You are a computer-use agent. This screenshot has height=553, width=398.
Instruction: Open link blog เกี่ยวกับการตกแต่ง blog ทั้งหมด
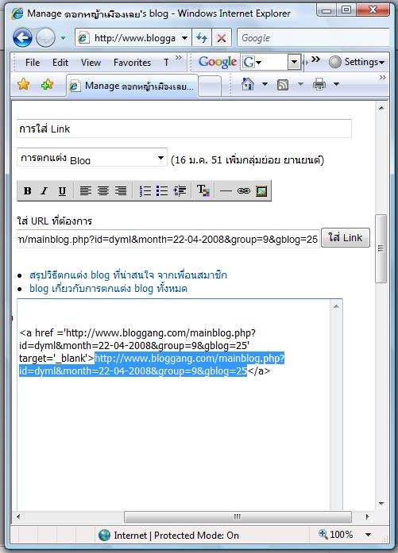[108, 289]
